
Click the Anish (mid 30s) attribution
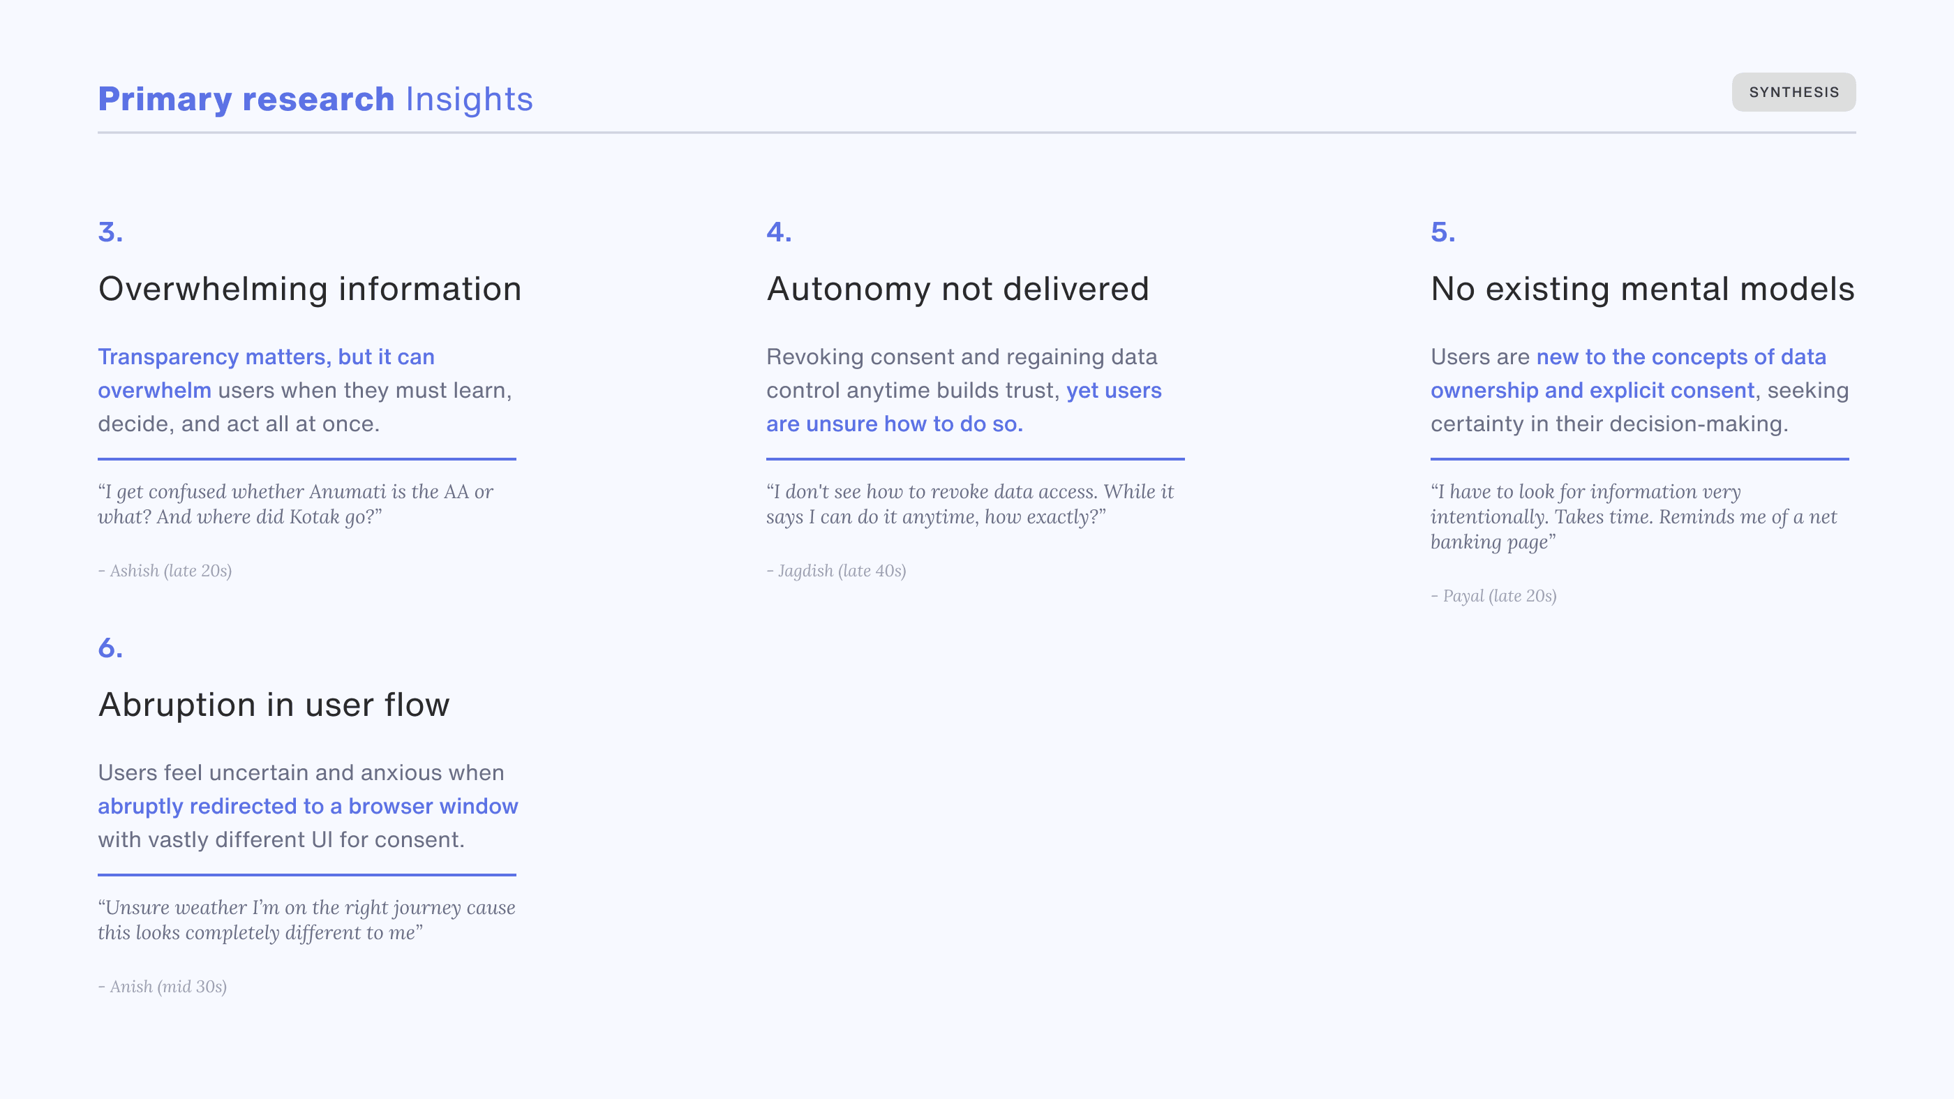coord(163,987)
